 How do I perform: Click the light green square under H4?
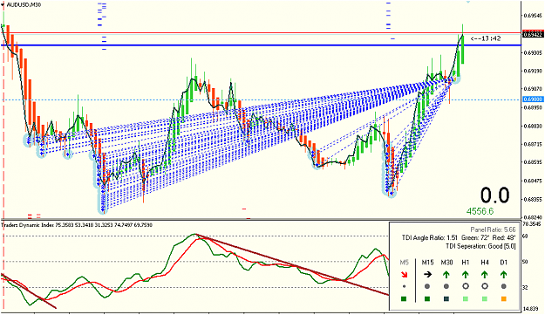[x=485, y=298]
